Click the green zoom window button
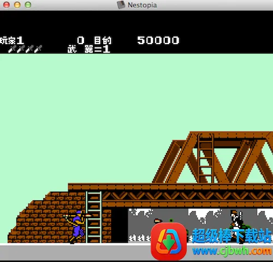Image resolution: width=273 pixels, height=262 pixels. click(x=28, y=5)
